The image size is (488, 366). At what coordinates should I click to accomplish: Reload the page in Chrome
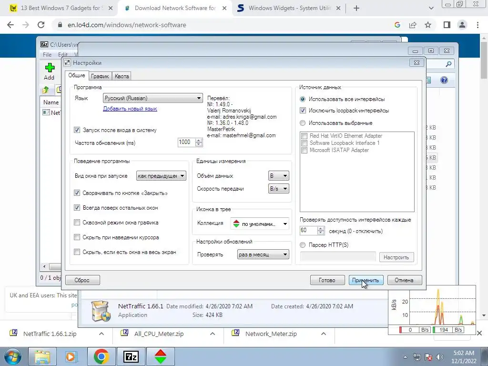pos(41,25)
